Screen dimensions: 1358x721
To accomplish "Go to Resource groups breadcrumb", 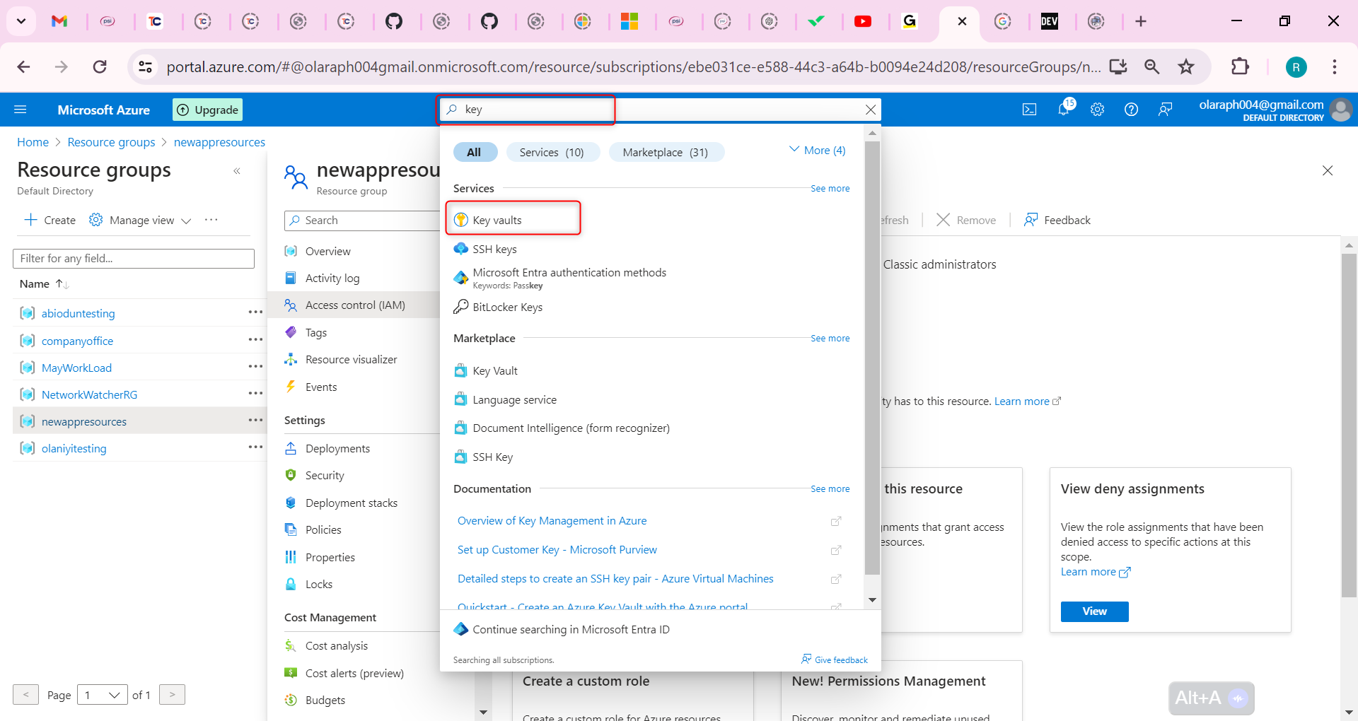I will pos(111,142).
